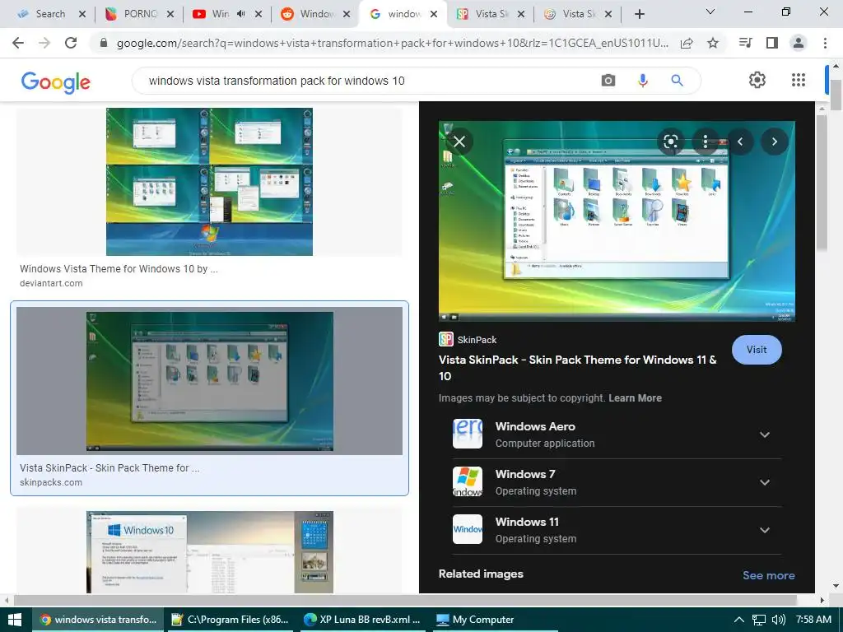Open Google quick settings gear
This screenshot has height=632, width=843.
pos(757,80)
